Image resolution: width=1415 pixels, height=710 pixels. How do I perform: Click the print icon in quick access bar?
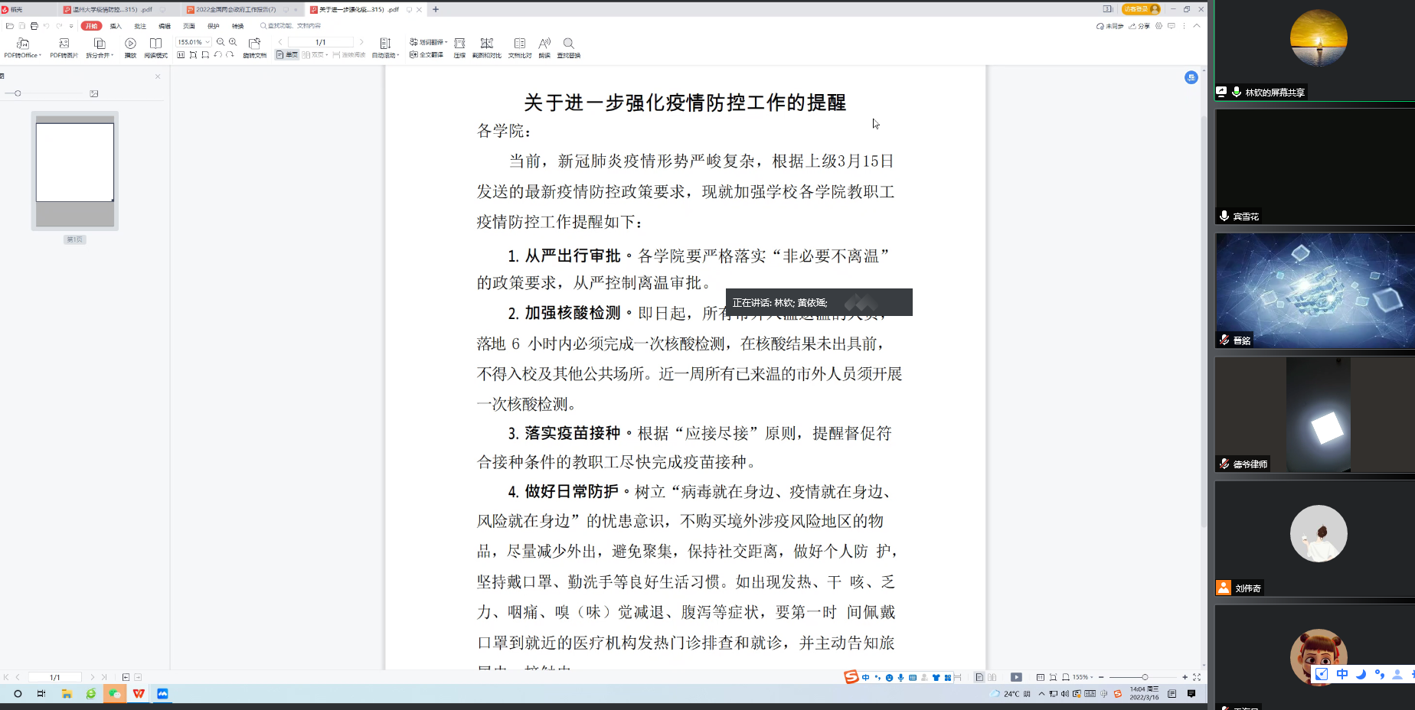point(34,26)
